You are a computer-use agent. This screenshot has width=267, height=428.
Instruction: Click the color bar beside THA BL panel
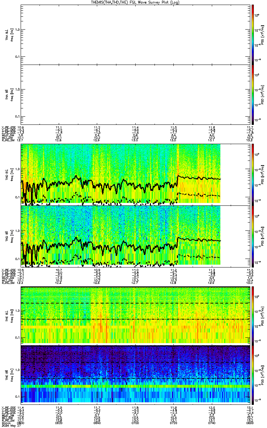coord(252,34)
